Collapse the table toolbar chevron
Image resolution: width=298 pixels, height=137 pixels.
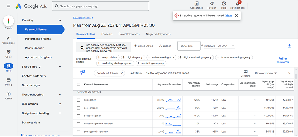tap(289, 73)
